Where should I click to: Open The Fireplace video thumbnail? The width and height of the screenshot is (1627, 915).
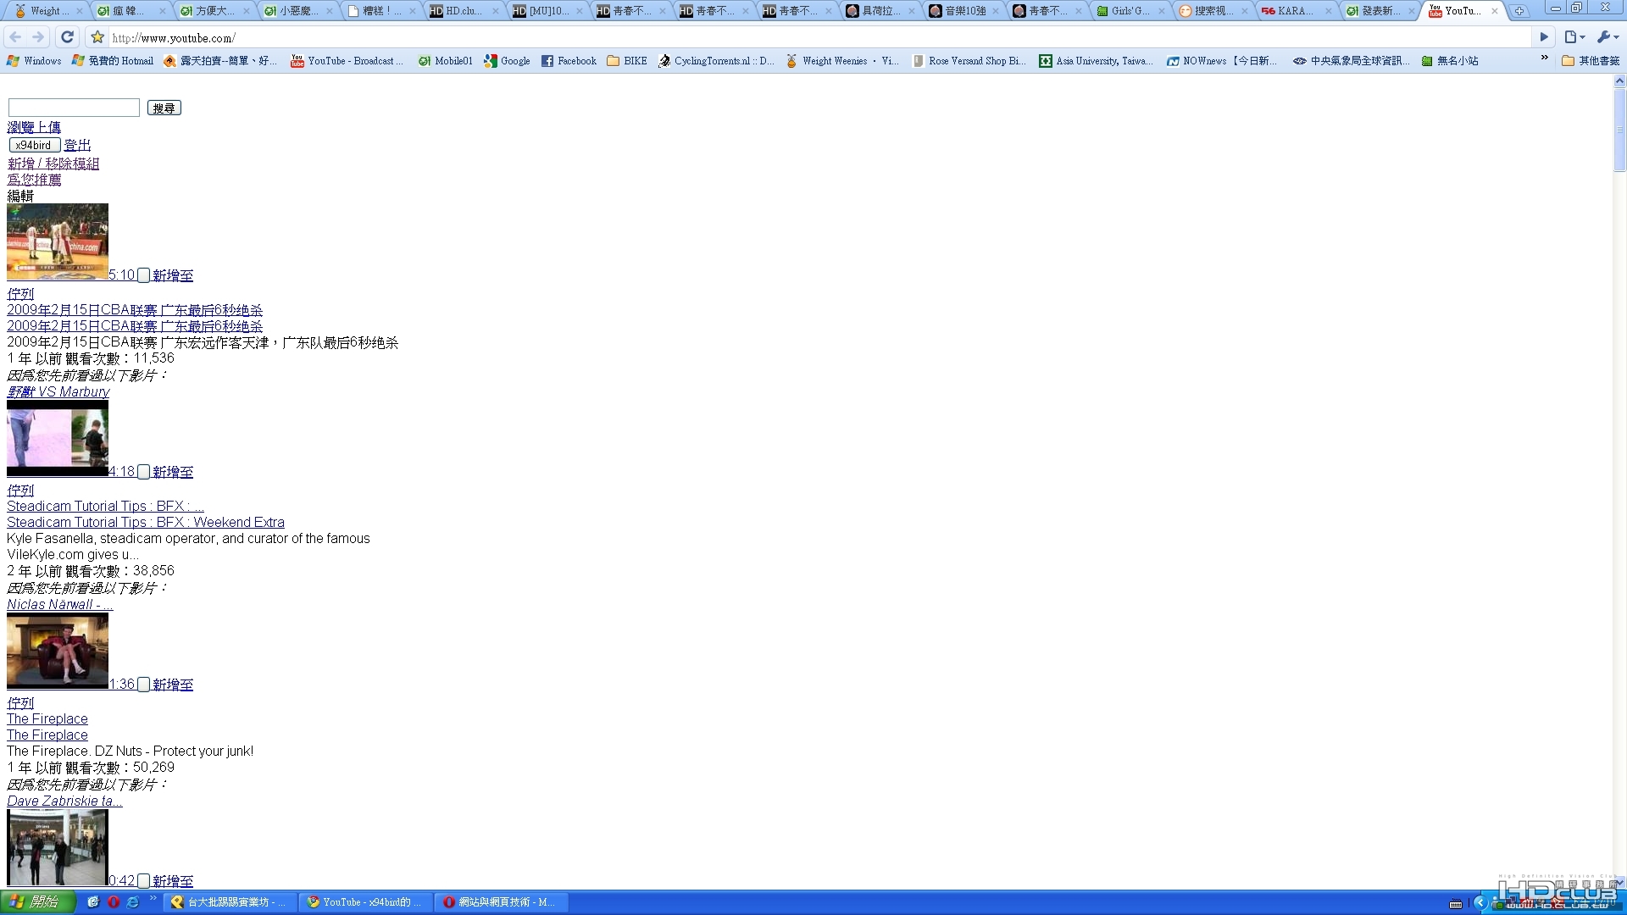58,651
